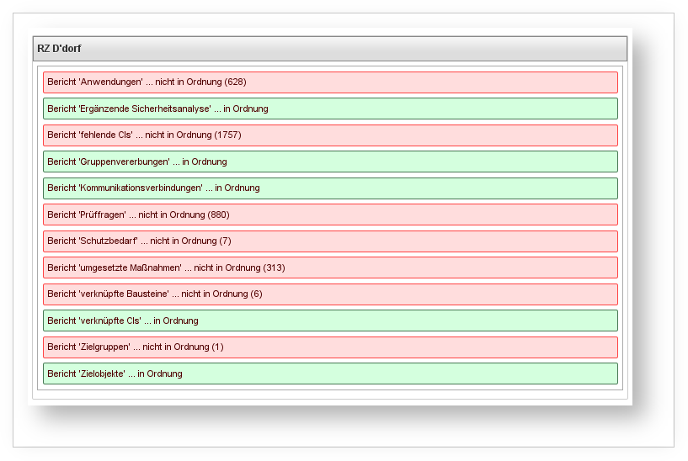The height and width of the screenshot is (461, 688).
Task: Click the 'Zielobjekte' report row
Action: click(330, 374)
